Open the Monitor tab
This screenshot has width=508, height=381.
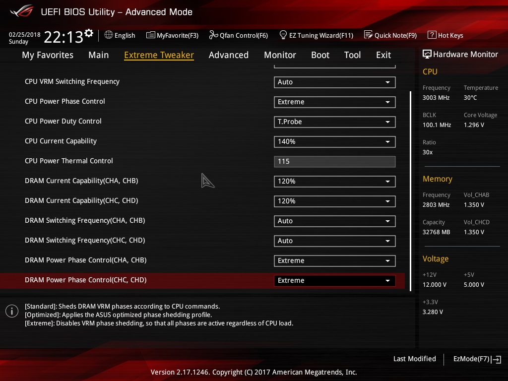(x=280, y=55)
